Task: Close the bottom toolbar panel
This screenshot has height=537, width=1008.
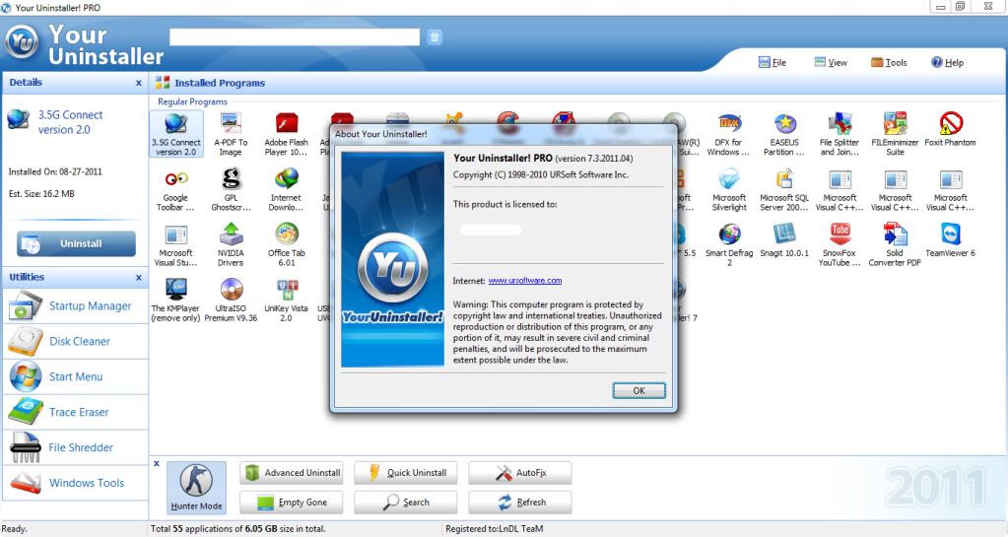Action: coord(157,464)
